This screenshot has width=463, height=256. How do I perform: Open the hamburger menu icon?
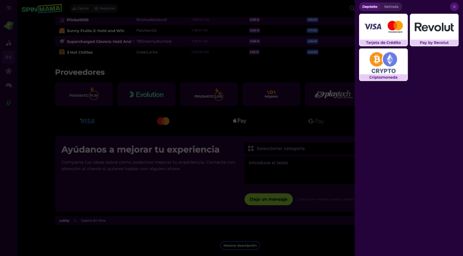9,8
